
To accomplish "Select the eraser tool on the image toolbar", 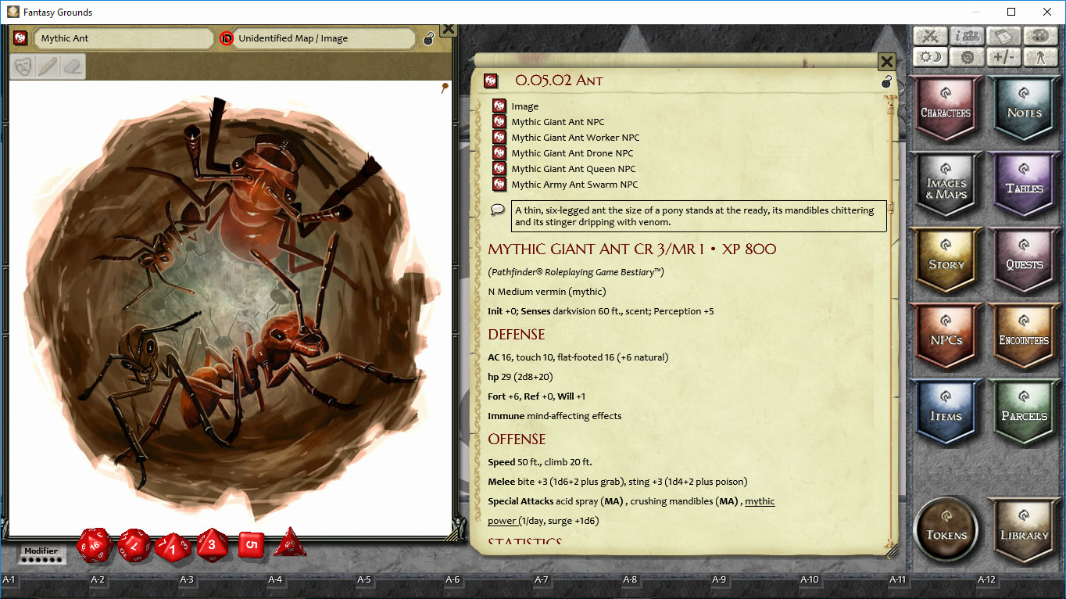I will (70, 66).
